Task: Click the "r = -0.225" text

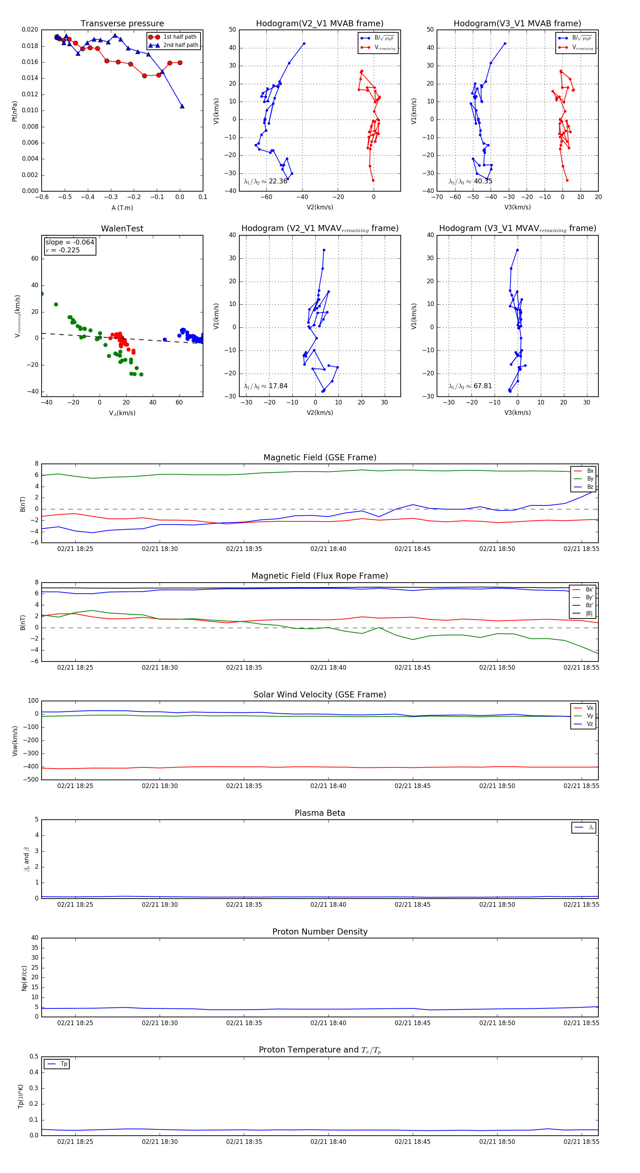Action: pyautogui.click(x=63, y=250)
